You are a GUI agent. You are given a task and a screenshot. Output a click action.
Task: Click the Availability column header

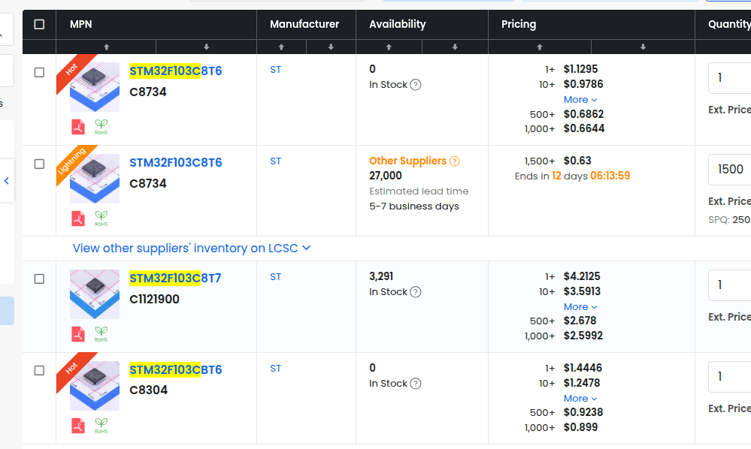point(398,24)
